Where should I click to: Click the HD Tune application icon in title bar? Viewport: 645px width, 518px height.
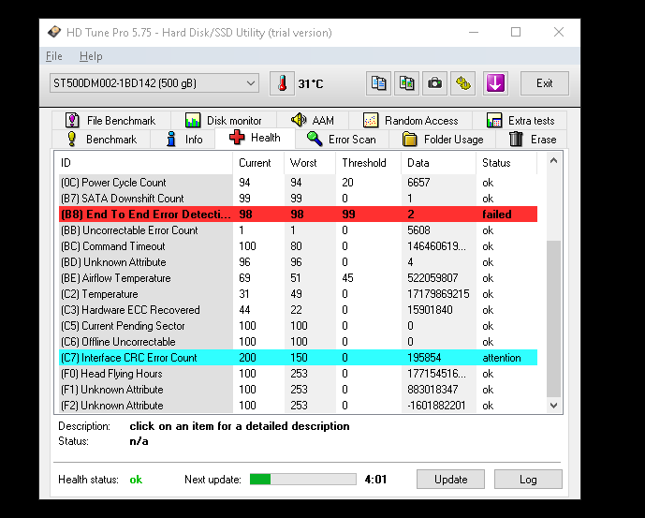click(54, 32)
